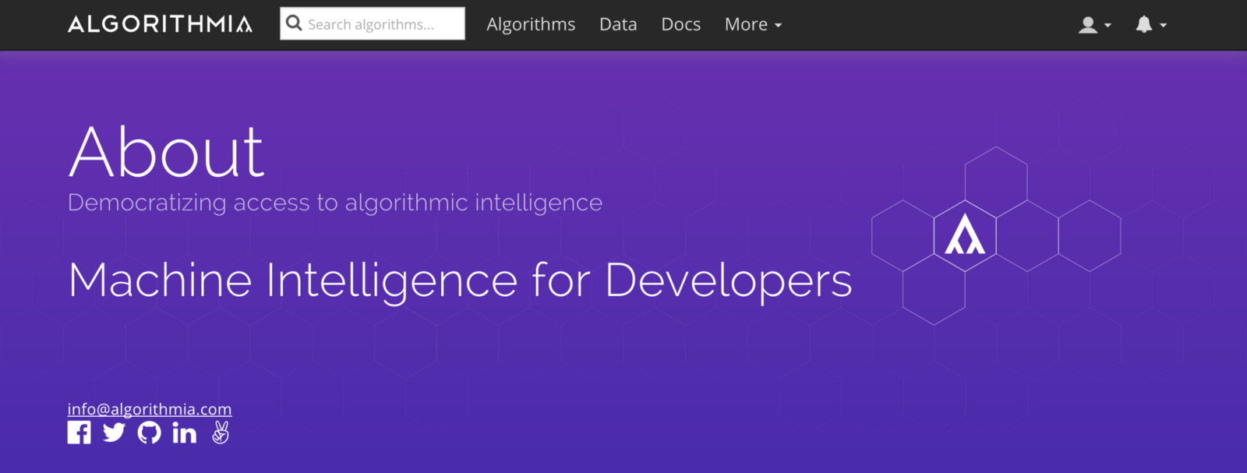This screenshot has width=1247, height=473.
Task: Open the Data nav item
Action: click(618, 24)
